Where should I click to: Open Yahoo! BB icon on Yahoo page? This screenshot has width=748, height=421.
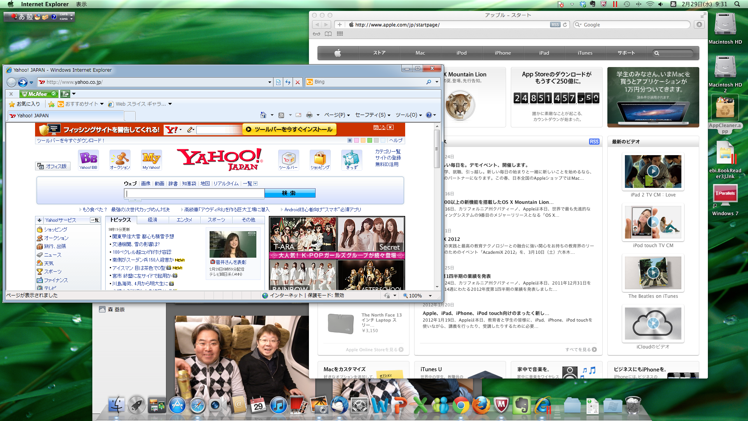[x=88, y=160]
